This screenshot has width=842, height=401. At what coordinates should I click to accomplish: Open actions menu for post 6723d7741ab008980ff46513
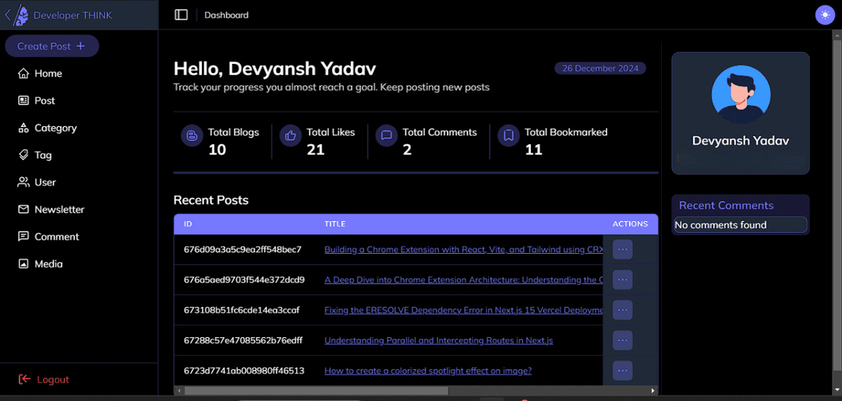click(622, 371)
